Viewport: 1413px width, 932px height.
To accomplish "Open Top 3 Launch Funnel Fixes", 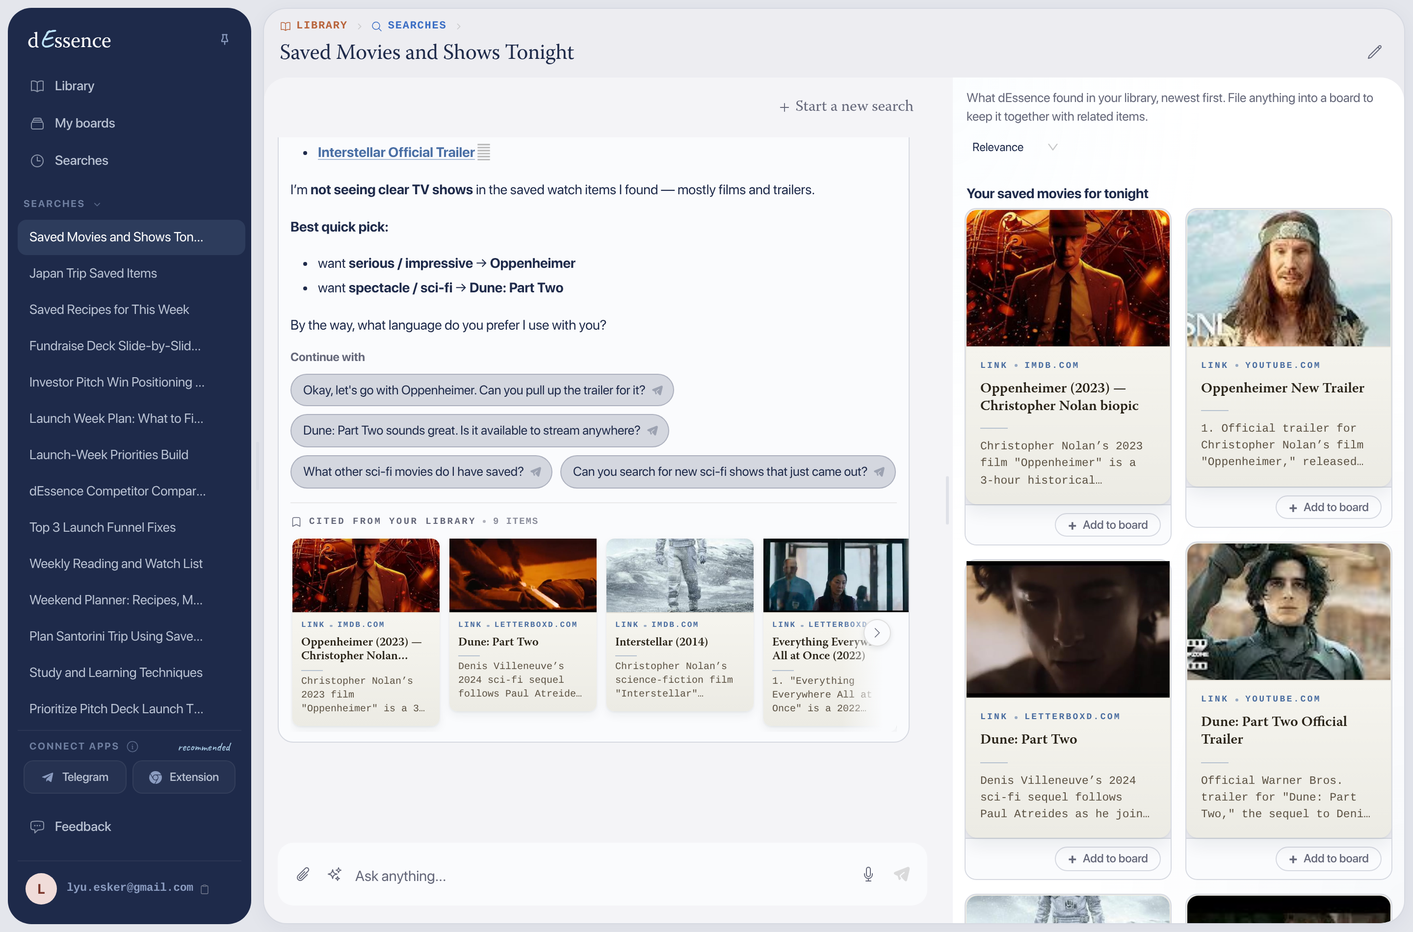I will [131, 527].
